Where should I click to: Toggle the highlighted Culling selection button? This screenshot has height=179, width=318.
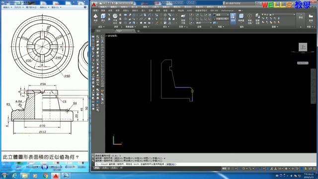point(233,18)
